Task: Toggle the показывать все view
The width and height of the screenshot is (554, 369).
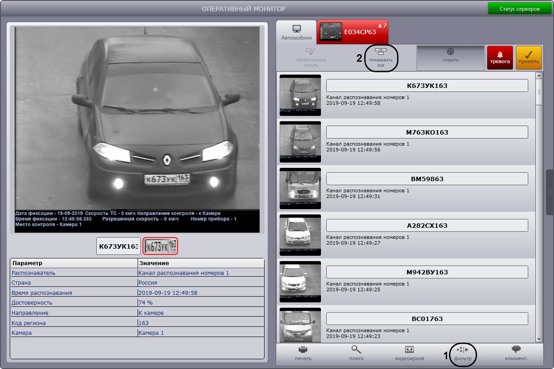Action: coord(381,58)
